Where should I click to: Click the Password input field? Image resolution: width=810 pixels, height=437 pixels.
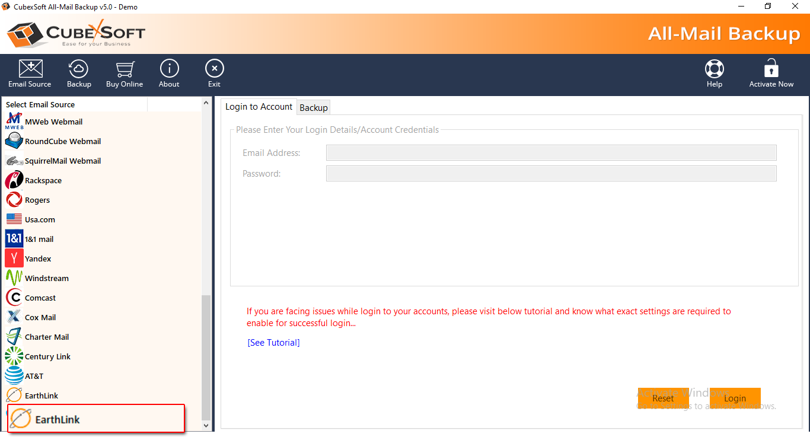click(x=551, y=174)
